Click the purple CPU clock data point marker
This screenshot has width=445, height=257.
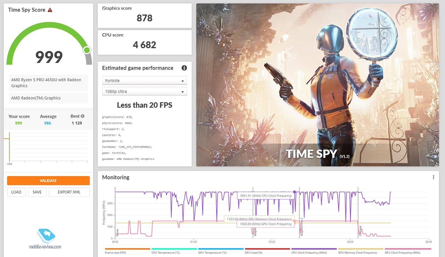click(x=294, y=192)
